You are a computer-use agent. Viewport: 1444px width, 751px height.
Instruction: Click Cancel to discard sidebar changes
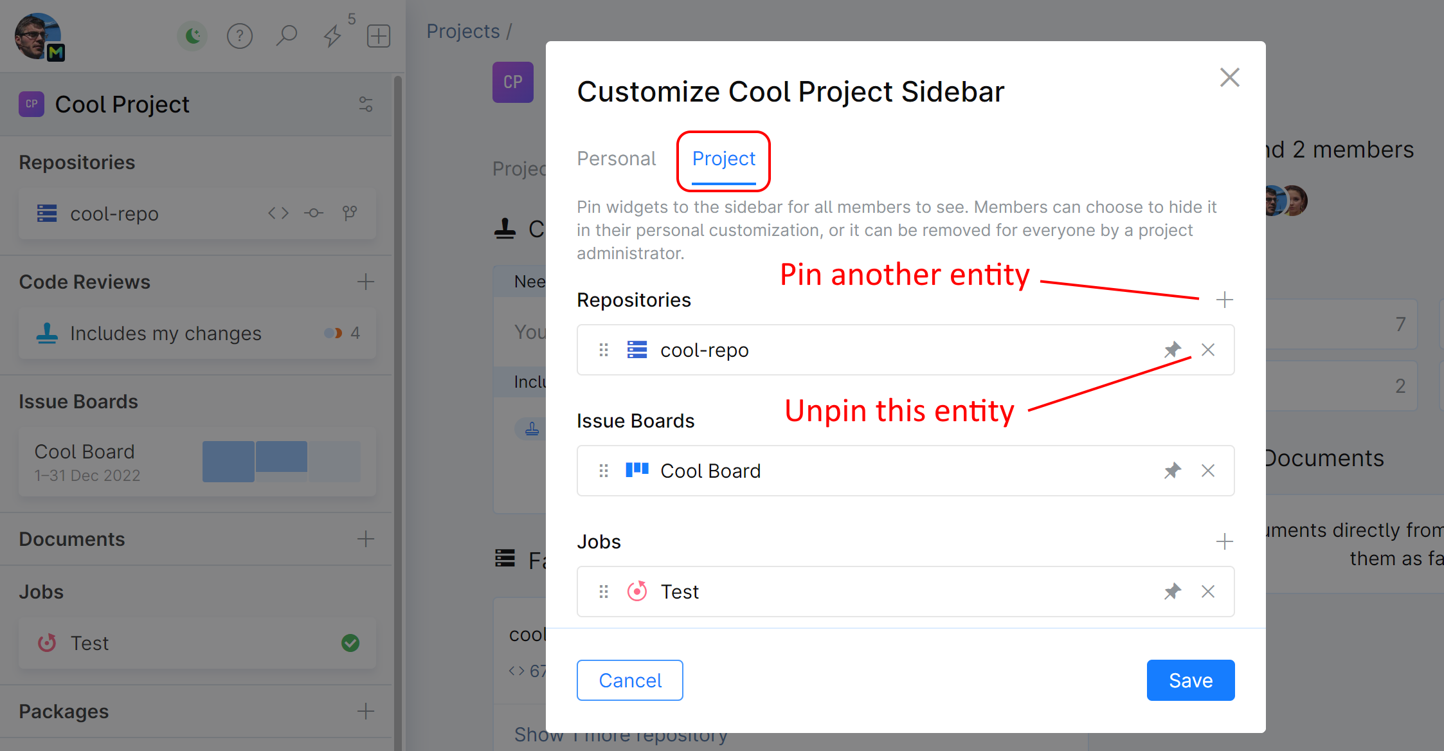pyautogui.click(x=630, y=680)
